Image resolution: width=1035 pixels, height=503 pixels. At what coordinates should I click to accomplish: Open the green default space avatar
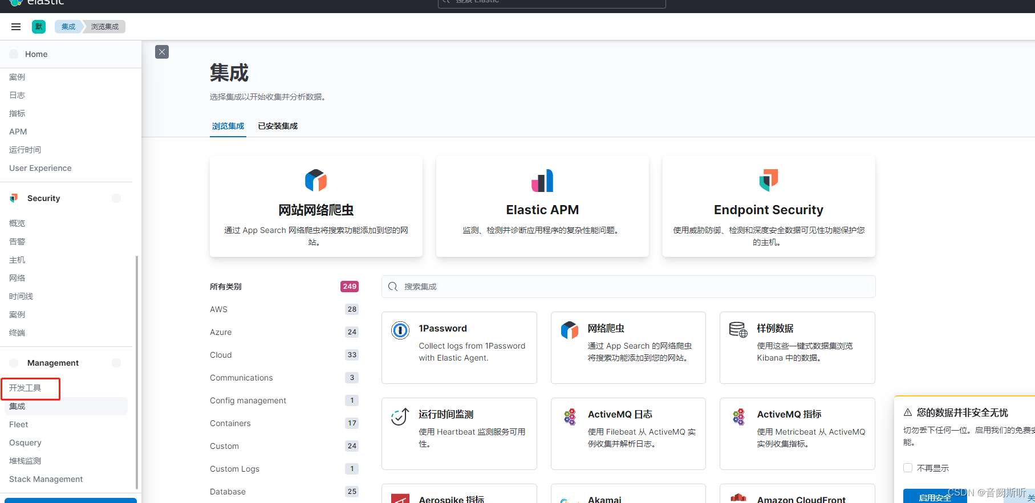coord(39,27)
